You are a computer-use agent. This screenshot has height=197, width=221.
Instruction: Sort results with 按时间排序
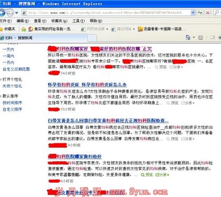pyautogui.click(x=12, y=103)
